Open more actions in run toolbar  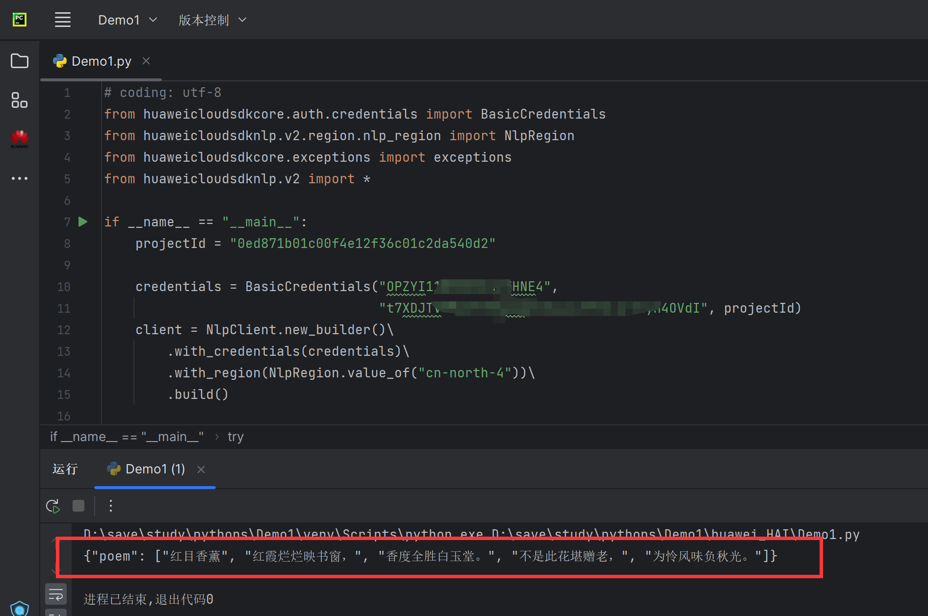111,506
